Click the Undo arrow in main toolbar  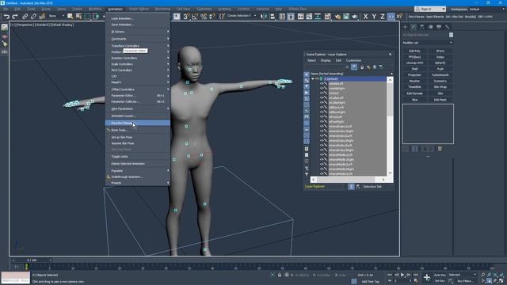(6, 17)
